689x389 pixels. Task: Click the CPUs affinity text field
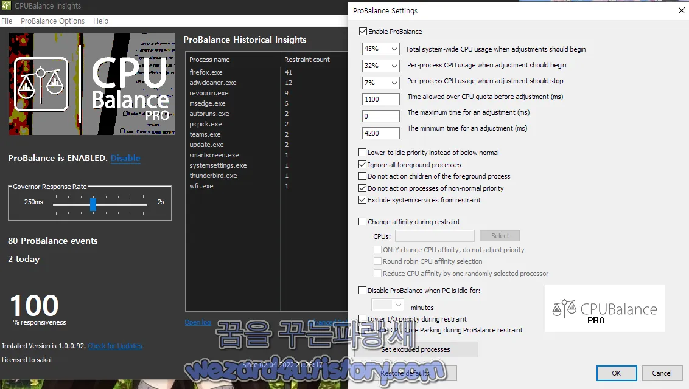pos(435,236)
